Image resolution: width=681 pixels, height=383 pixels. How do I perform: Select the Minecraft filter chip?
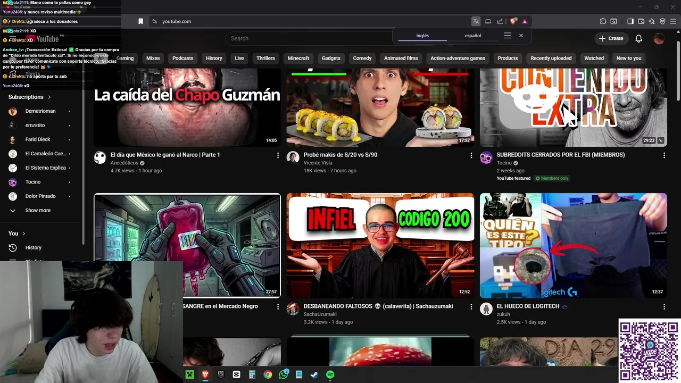(298, 58)
